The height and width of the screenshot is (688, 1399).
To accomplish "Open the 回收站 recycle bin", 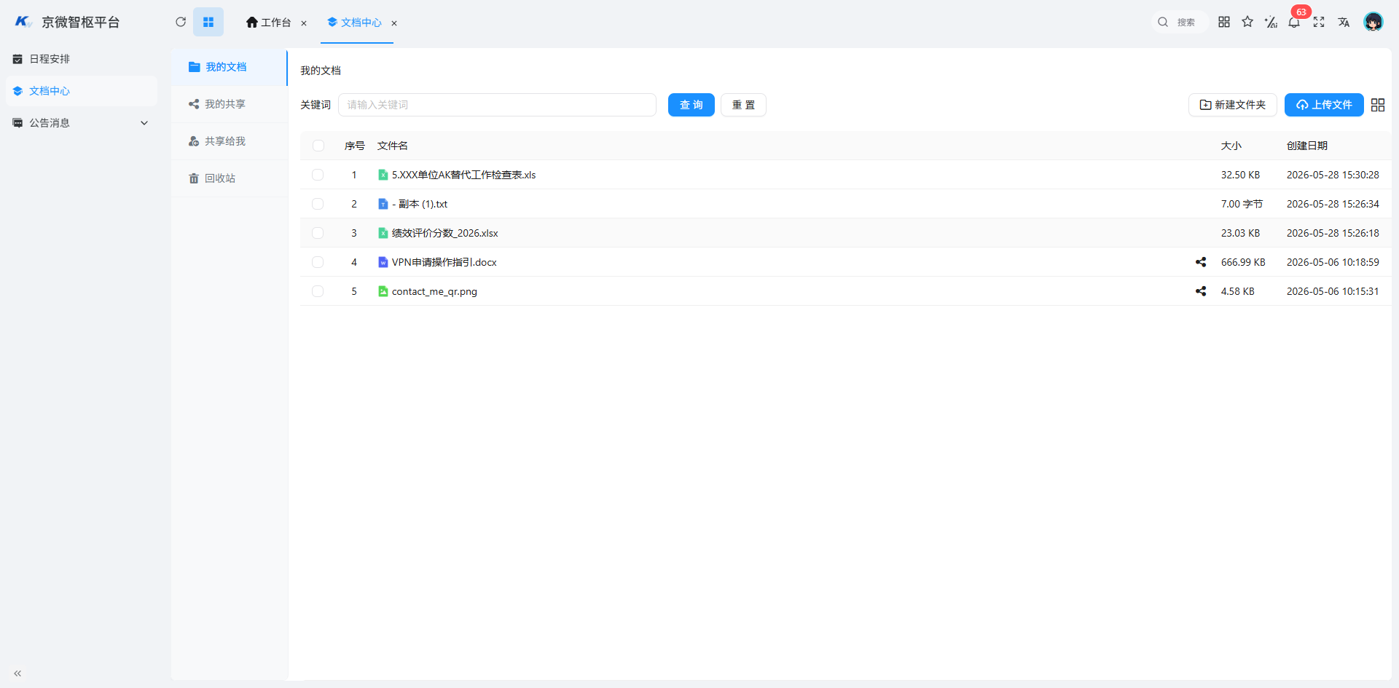I will (230, 178).
